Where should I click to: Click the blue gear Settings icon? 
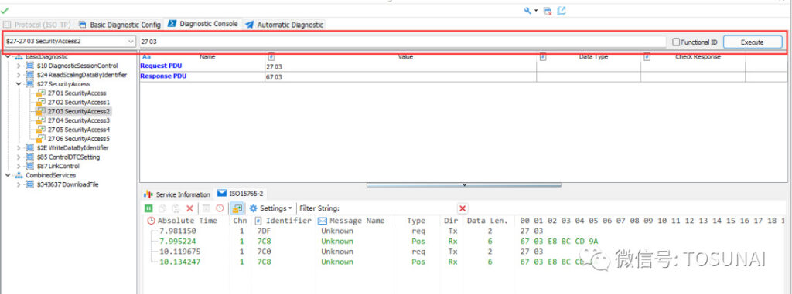(x=253, y=208)
